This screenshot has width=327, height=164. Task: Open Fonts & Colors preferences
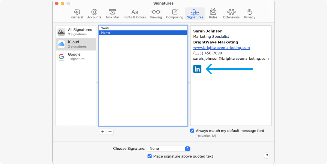(x=135, y=14)
